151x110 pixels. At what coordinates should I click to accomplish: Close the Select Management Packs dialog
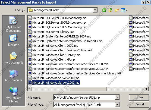point(148,2)
